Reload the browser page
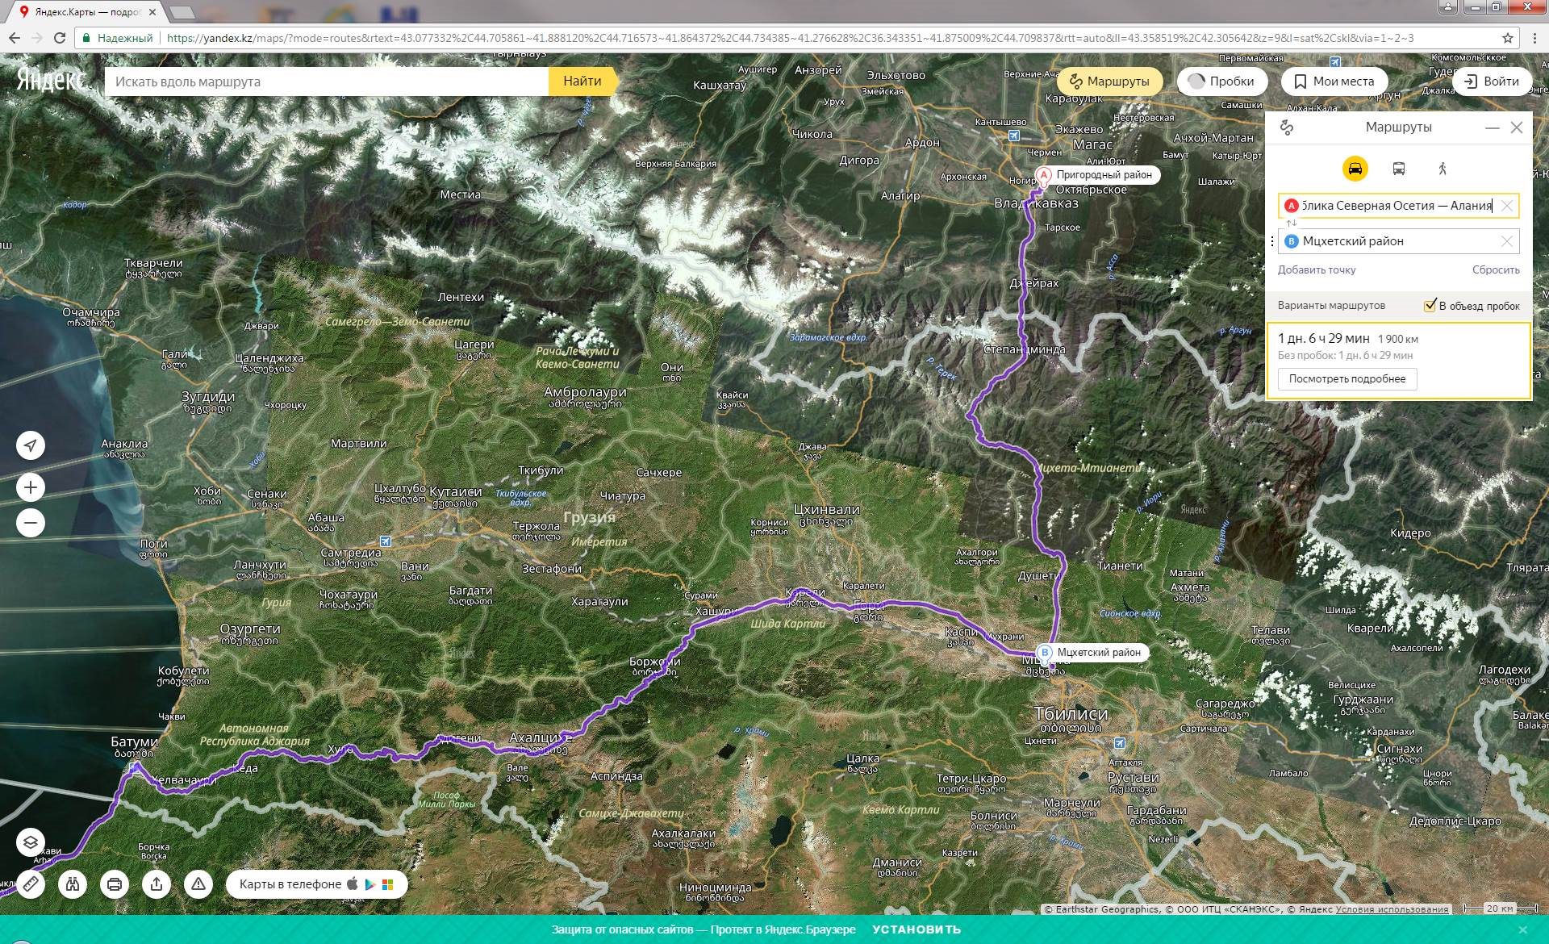Image resolution: width=1549 pixels, height=944 pixels. click(x=59, y=38)
